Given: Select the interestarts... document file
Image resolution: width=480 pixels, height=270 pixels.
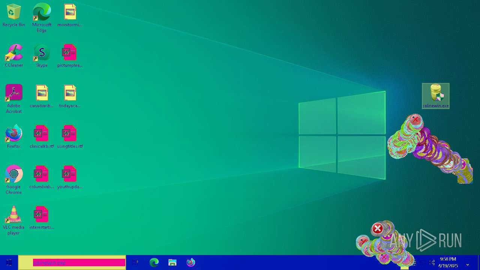Looking at the screenshot, I should [42, 218].
